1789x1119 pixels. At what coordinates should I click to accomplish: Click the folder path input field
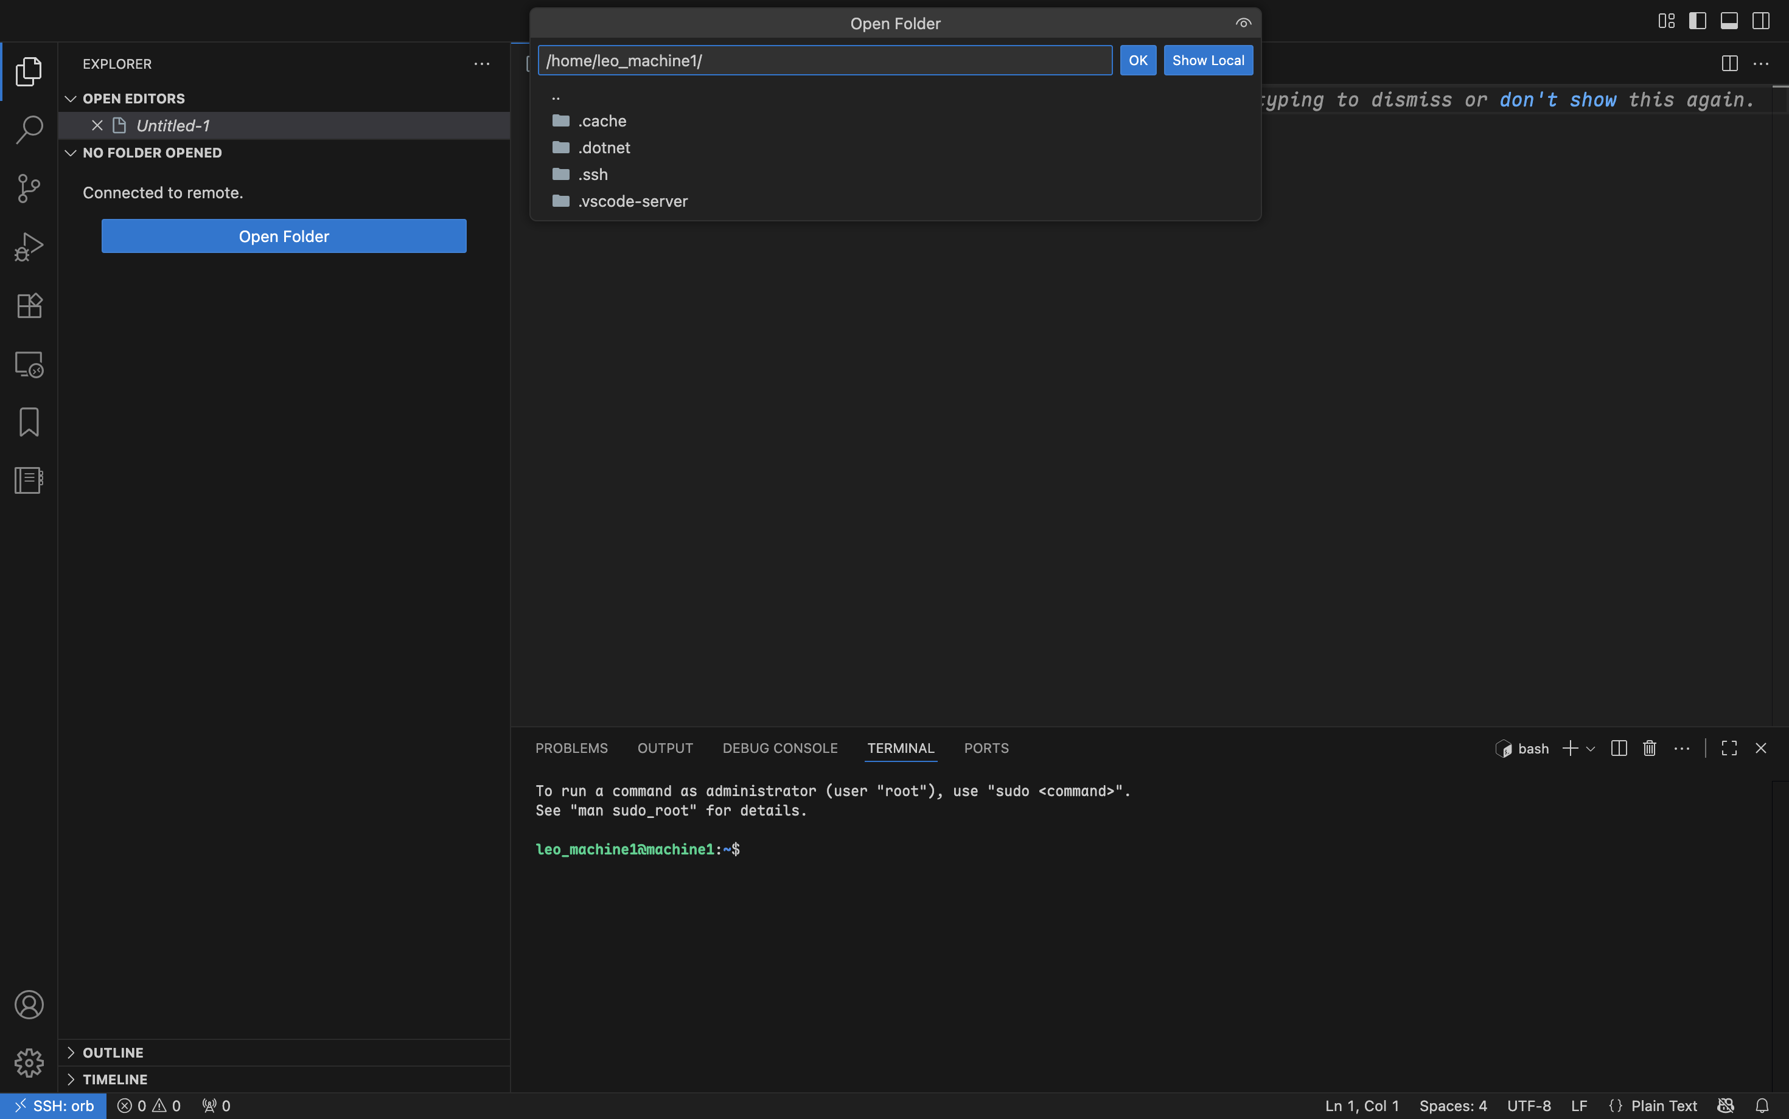click(x=824, y=61)
